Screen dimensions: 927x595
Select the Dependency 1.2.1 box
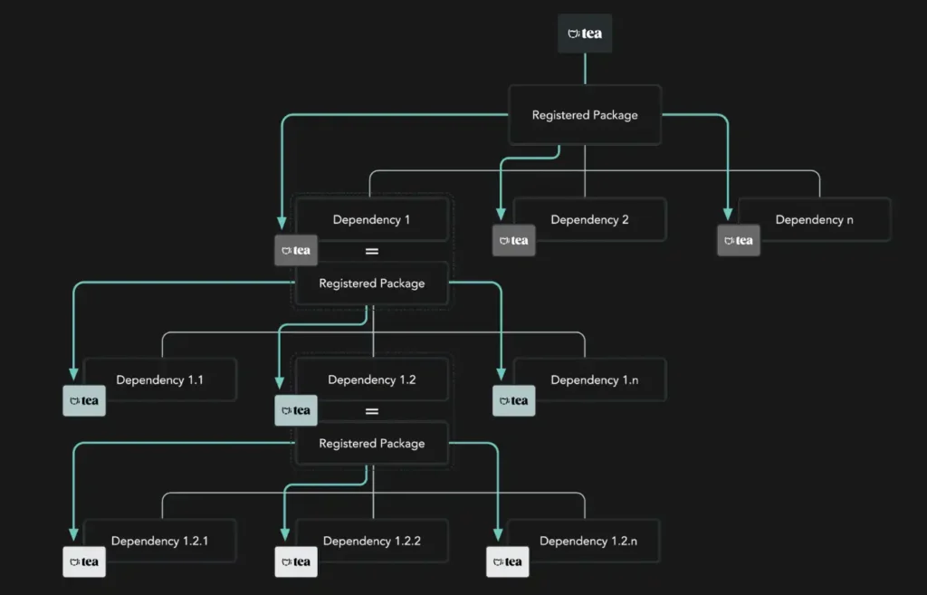tap(159, 541)
